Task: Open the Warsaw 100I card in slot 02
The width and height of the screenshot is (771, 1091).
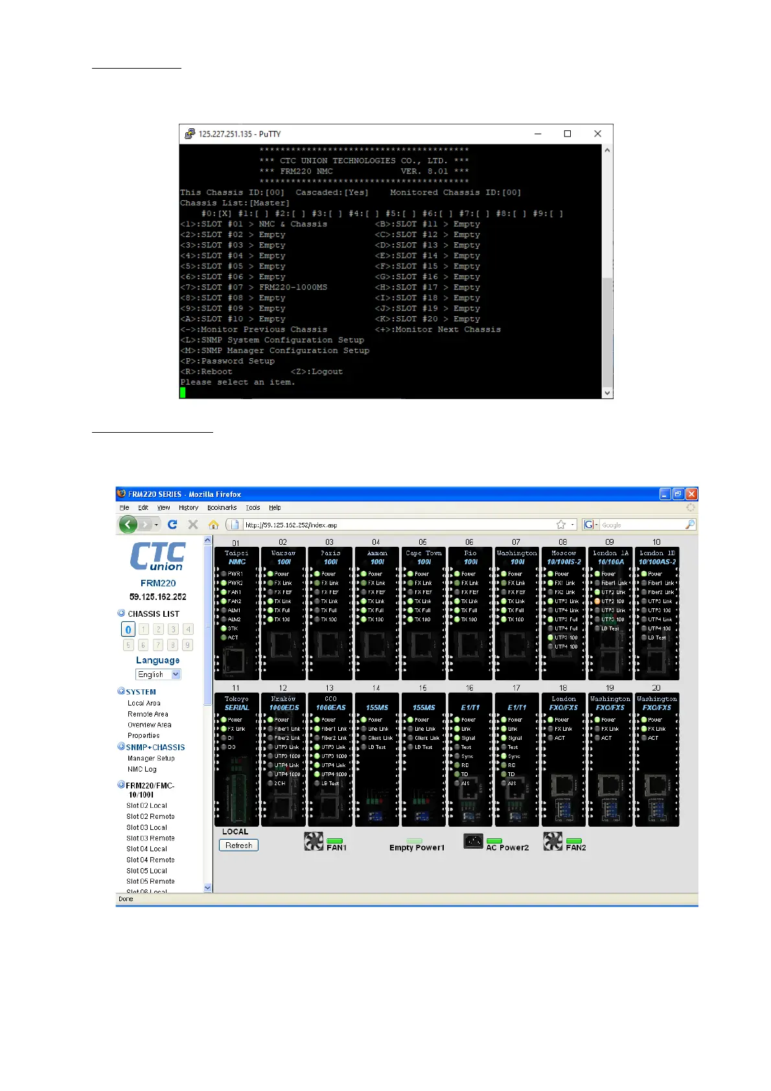Action: coord(283,614)
